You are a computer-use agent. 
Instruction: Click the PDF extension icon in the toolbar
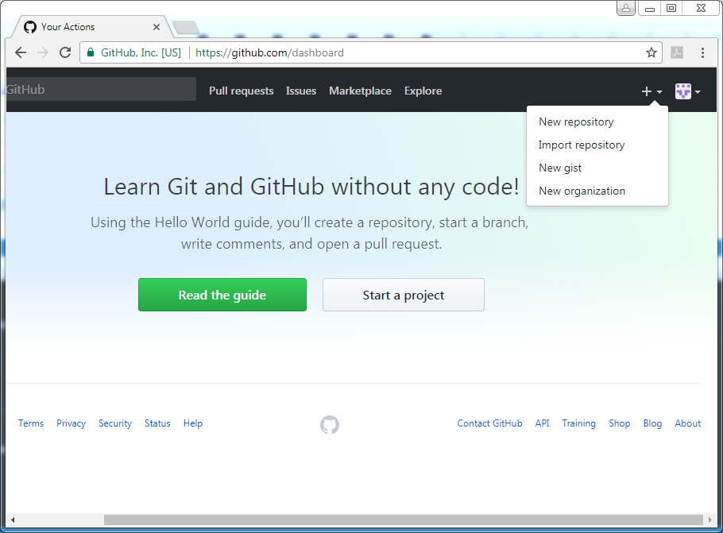pyautogui.click(x=677, y=52)
